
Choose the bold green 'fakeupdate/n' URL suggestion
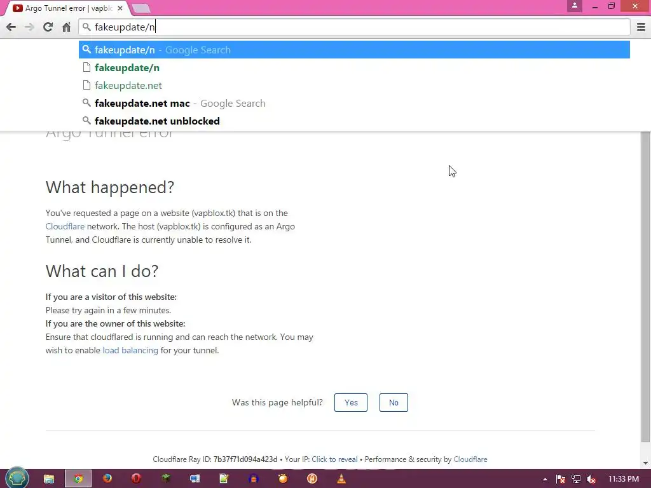(354, 67)
